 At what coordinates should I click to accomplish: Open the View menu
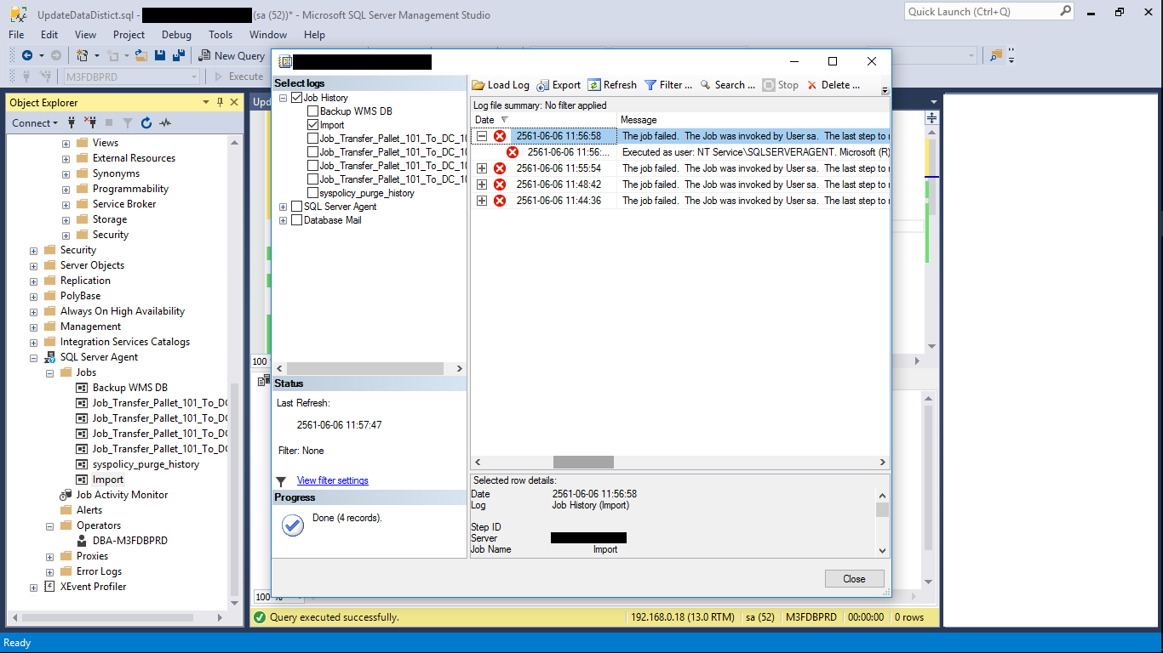point(86,35)
